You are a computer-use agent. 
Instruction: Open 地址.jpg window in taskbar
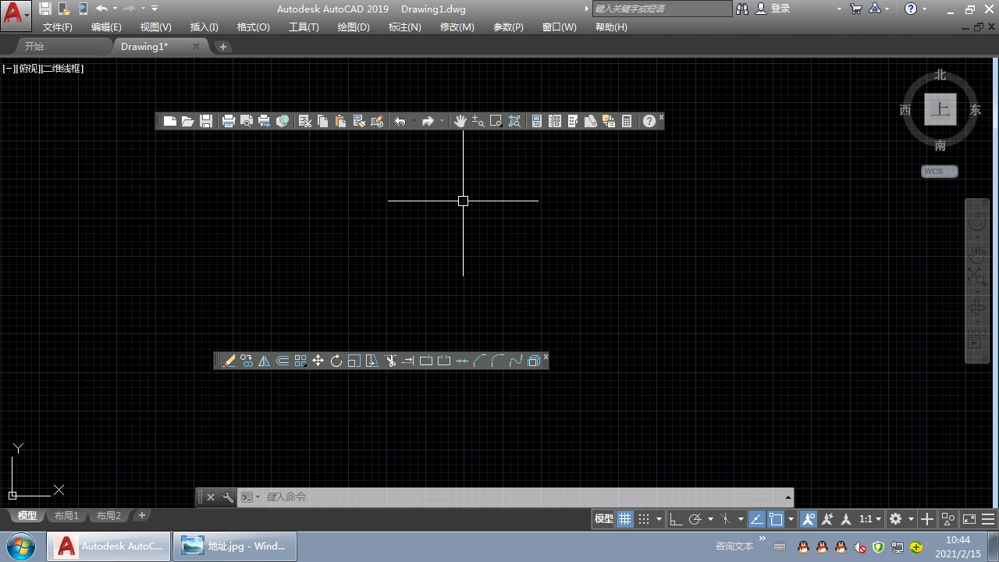234,546
